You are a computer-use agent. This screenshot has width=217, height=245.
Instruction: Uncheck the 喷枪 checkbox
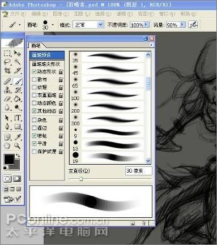(x=34, y=136)
